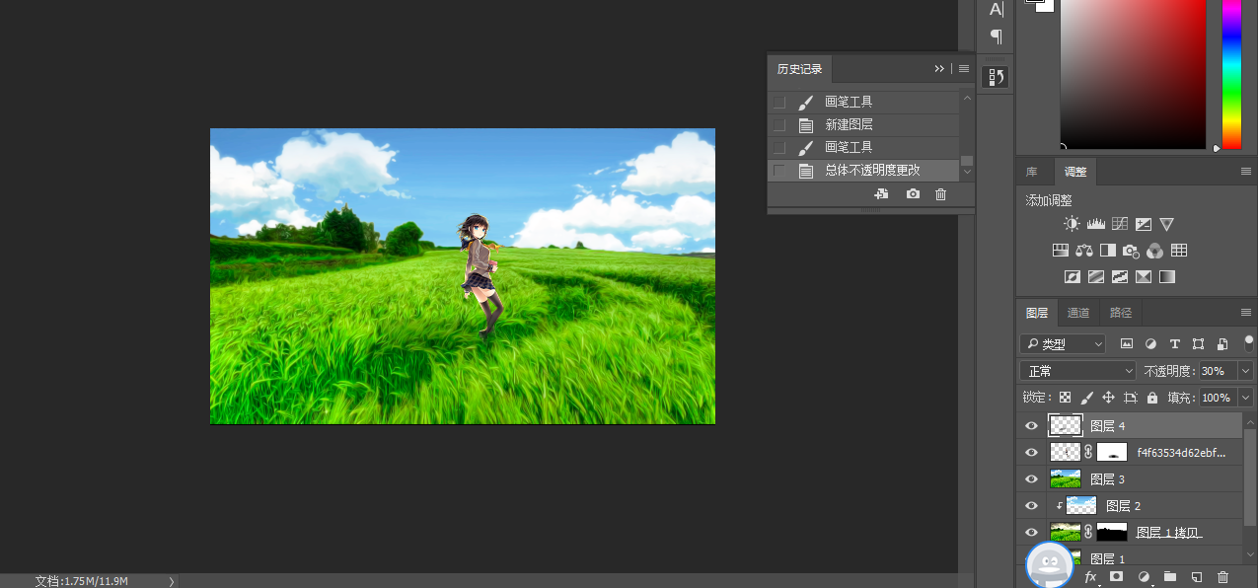Create new snapshot in History panel
1258x588 pixels.
(913, 194)
